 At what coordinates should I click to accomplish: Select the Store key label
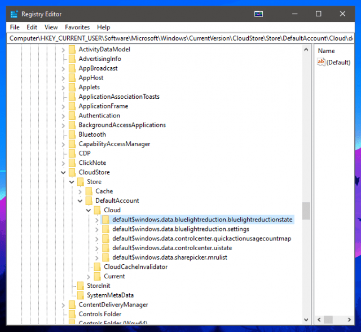94,182
